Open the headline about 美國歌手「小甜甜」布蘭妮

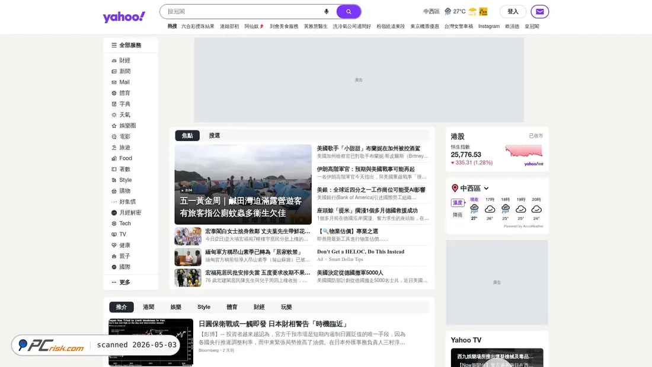pyautogui.click(x=369, y=149)
